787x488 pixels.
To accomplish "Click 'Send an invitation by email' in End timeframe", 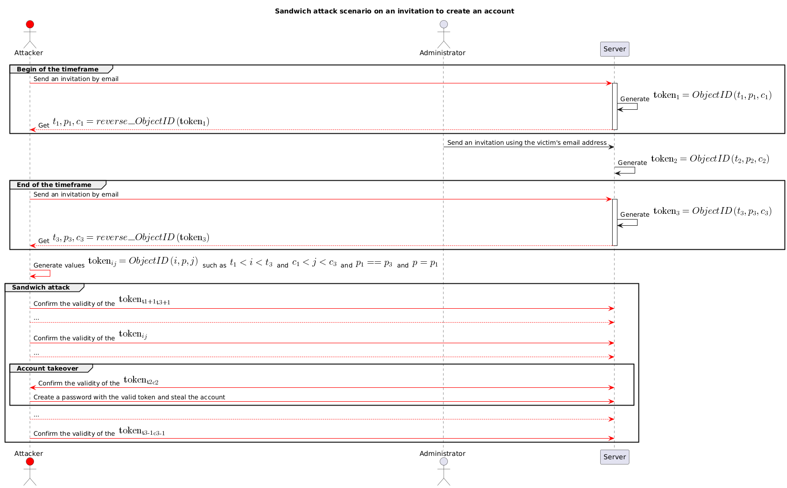I will (76, 194).
